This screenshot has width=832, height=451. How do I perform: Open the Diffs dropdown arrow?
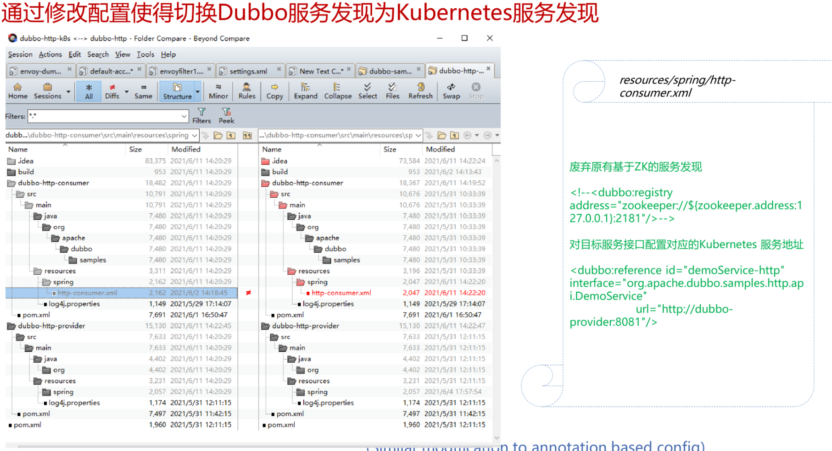[x=127, y=91]
